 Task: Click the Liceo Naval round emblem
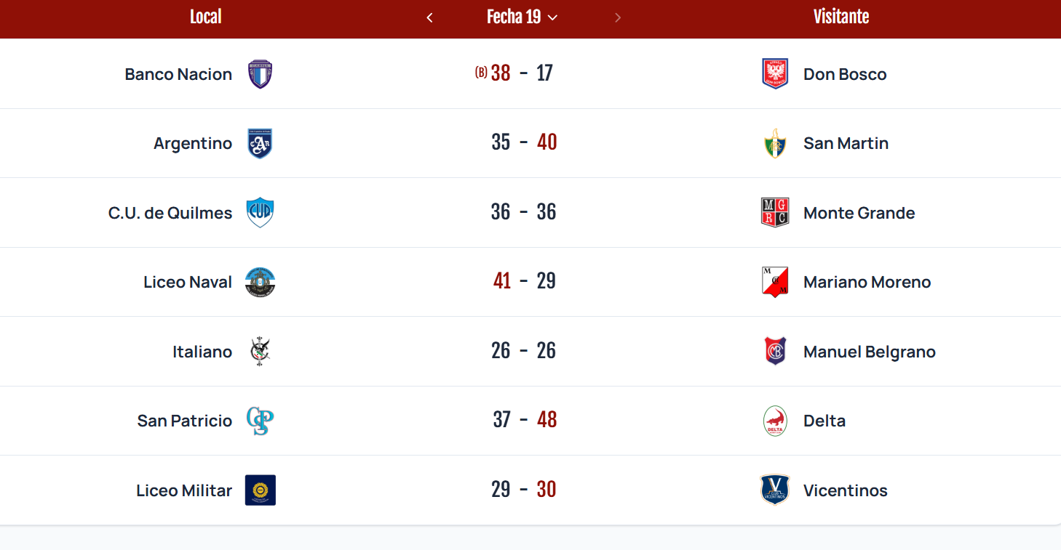click(260, 282)
